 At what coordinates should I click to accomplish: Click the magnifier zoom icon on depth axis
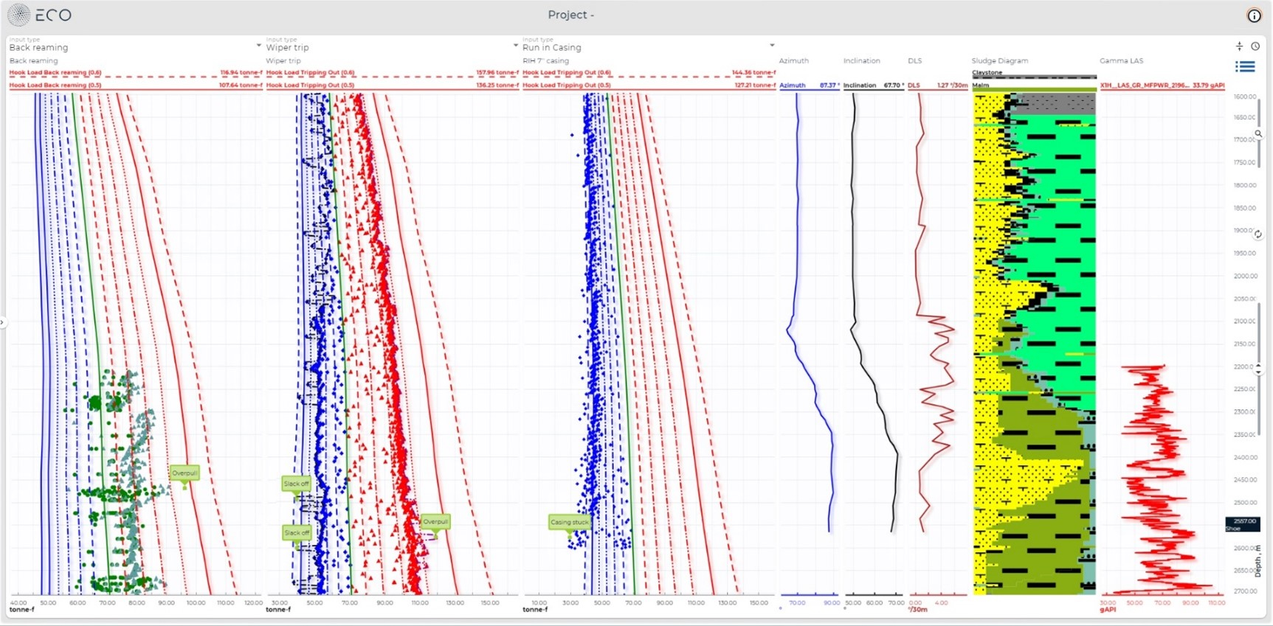(1258, 133)
